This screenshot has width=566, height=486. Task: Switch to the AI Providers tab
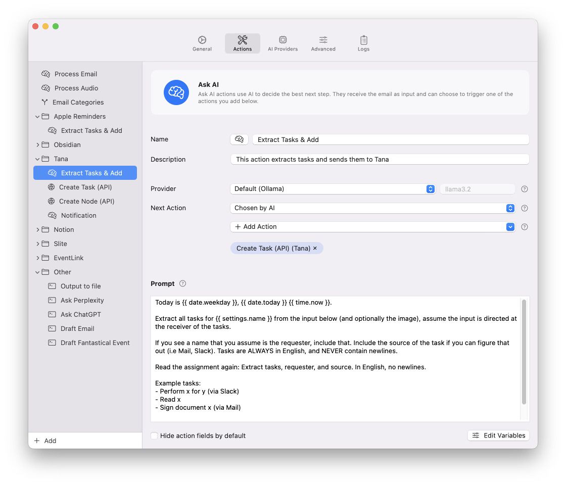[x=282, y=42]
